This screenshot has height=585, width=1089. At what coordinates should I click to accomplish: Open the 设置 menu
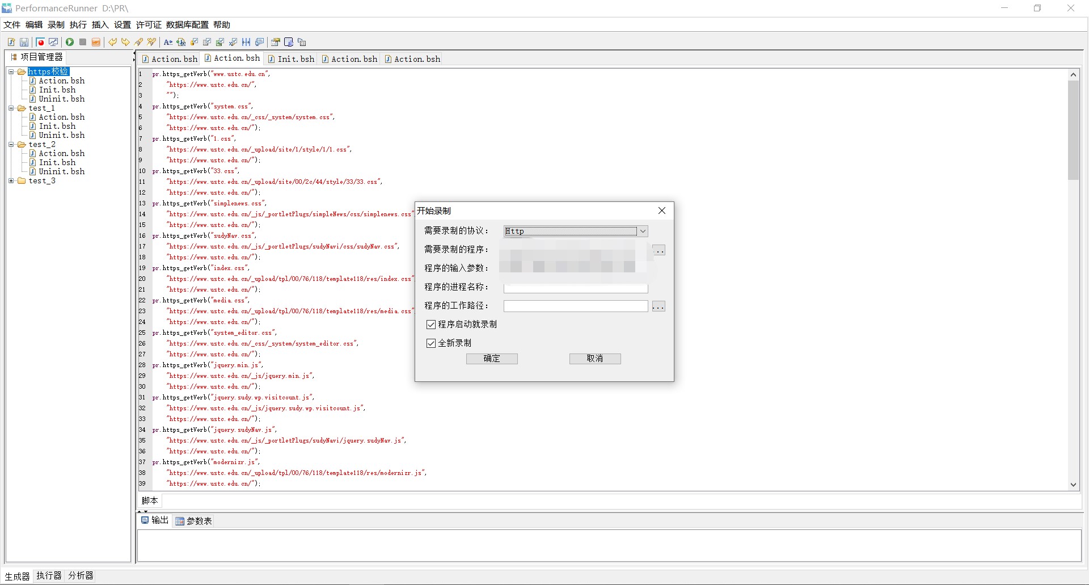[x=123, y=25]
